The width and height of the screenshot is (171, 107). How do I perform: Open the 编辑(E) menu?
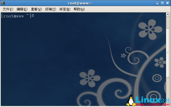[22, 9]
